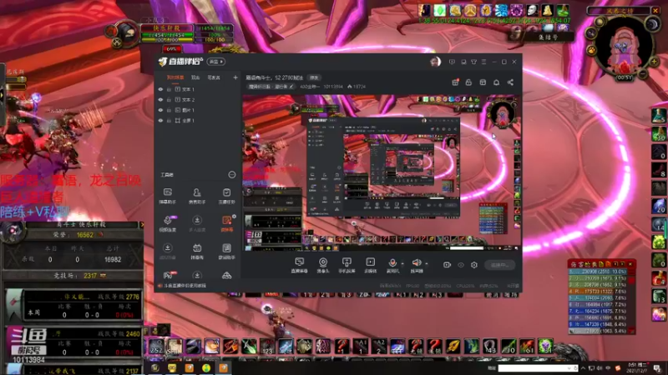Hide the 文本 2 source
Screen dimensions: 668x375
160,99
